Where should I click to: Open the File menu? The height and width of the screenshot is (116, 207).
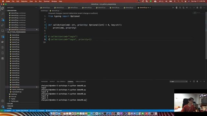click(x=13, y=1)
